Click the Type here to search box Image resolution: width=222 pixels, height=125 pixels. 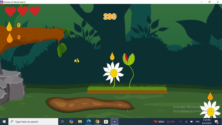pos(33,121)
